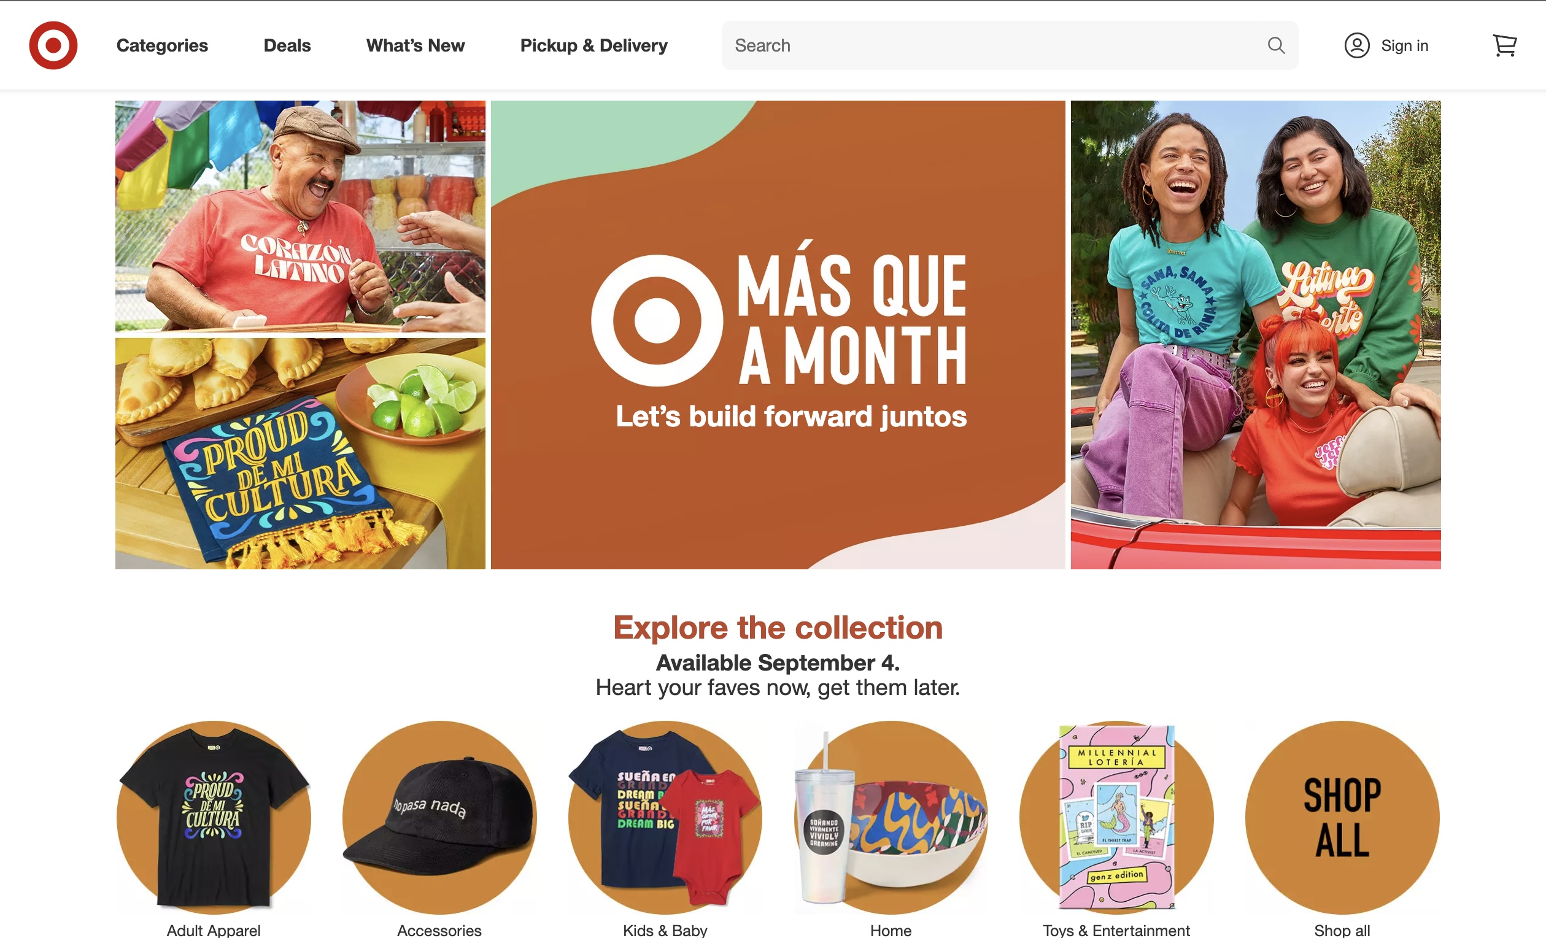Open the What's New menu

(415, 45)
